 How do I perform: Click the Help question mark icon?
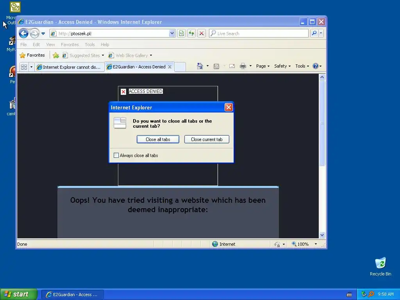pyautogui.click(x=316, y=66)
